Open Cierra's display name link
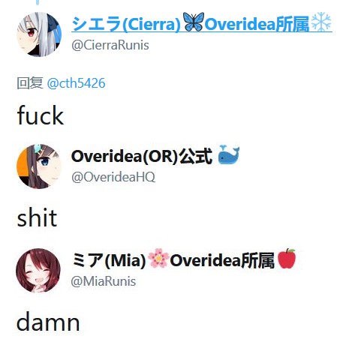 (202, 23)
